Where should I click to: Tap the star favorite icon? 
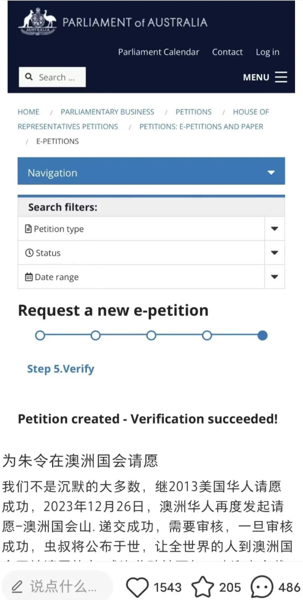click(202, 587)
